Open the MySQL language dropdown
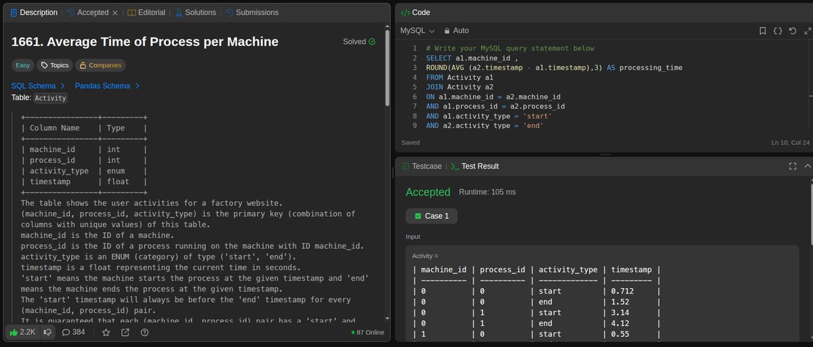The image size is (813, 347). click(417, 30)
